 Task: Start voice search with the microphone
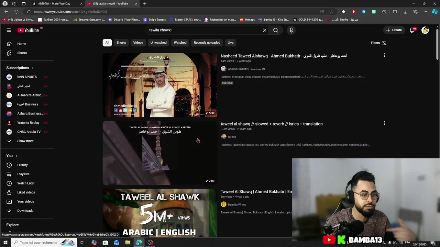[291, 30]
